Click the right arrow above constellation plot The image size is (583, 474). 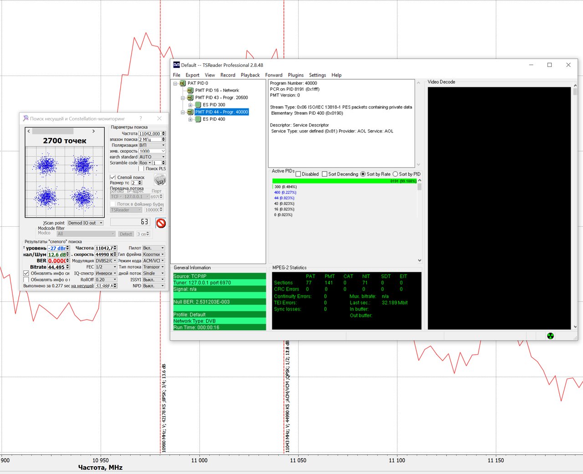tap(93, 131)
